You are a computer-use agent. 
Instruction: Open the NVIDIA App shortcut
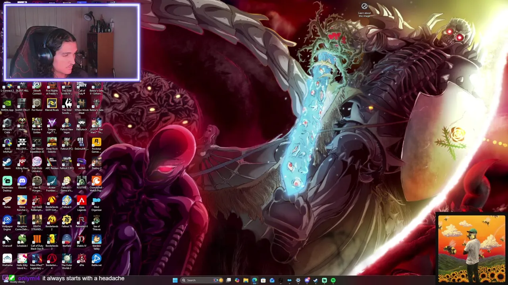[x=7, y=106]
